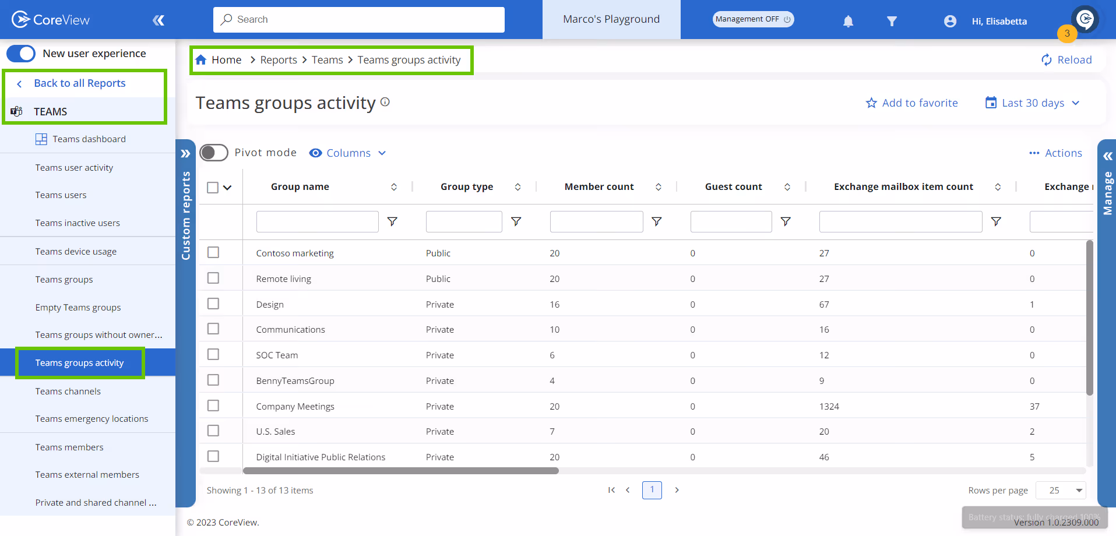Sort by Exchange mailbox item count arrows
This screenshot has width=1116, height=536.
(x=998, y=187)
